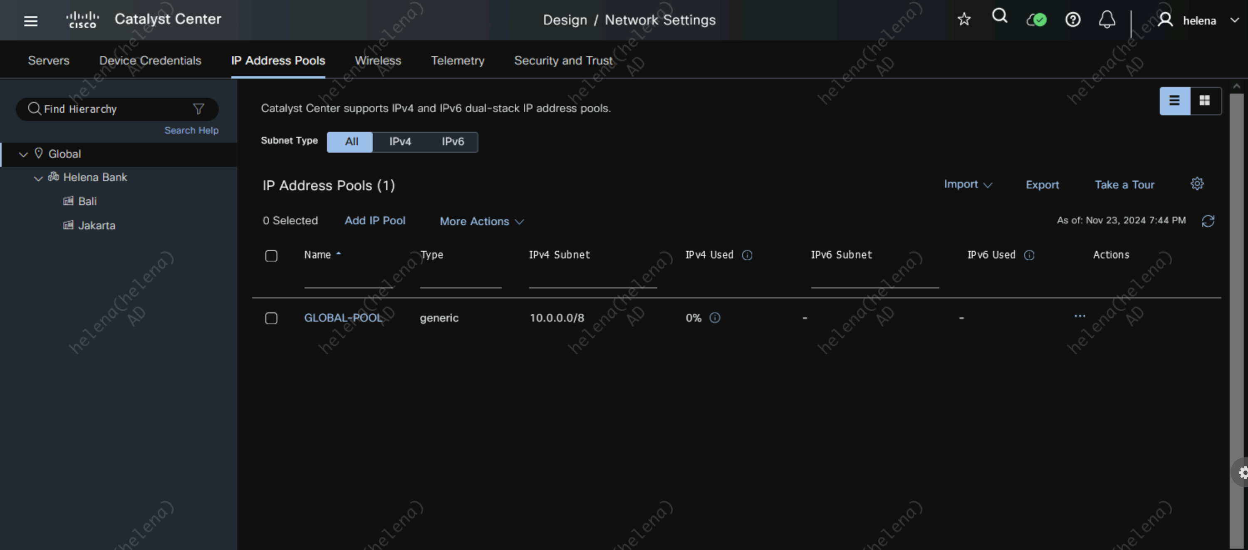Screen dimensions: 1248x550
Task: Click the favorites star icon
Action: pos(964,20)
